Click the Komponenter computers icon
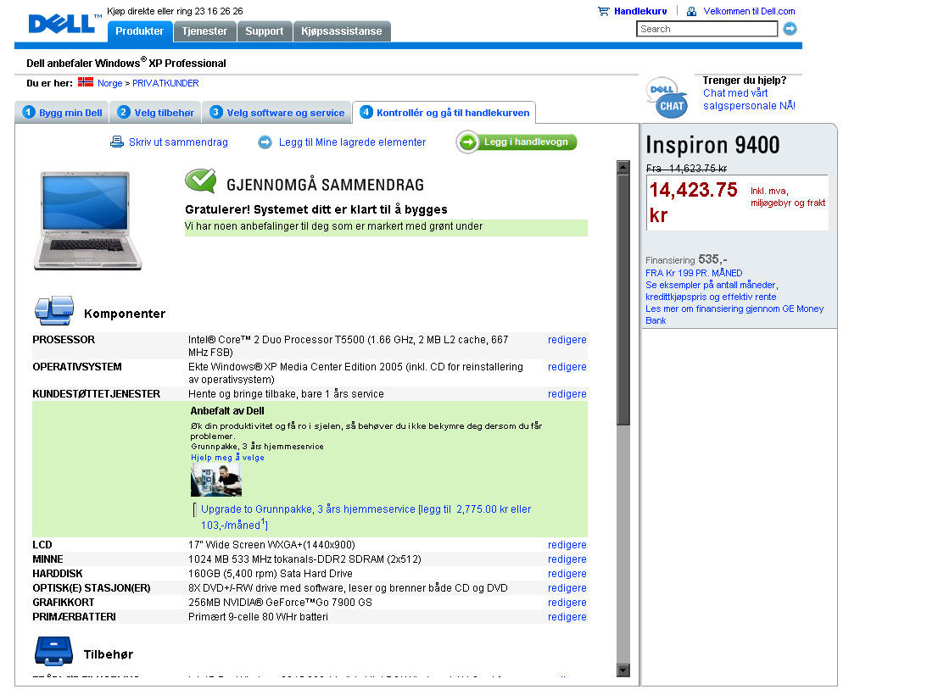This screenshot has height=695, width=927. tap(54, 311)
